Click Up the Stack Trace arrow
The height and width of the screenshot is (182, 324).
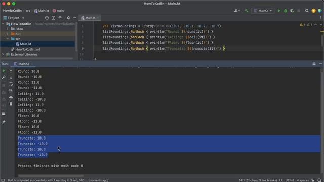pos(11,71)
